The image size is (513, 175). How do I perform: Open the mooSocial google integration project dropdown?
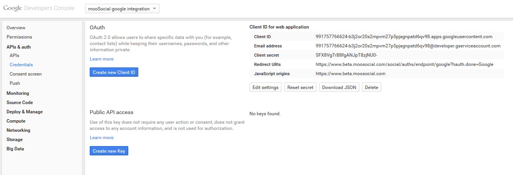[122, 9]
